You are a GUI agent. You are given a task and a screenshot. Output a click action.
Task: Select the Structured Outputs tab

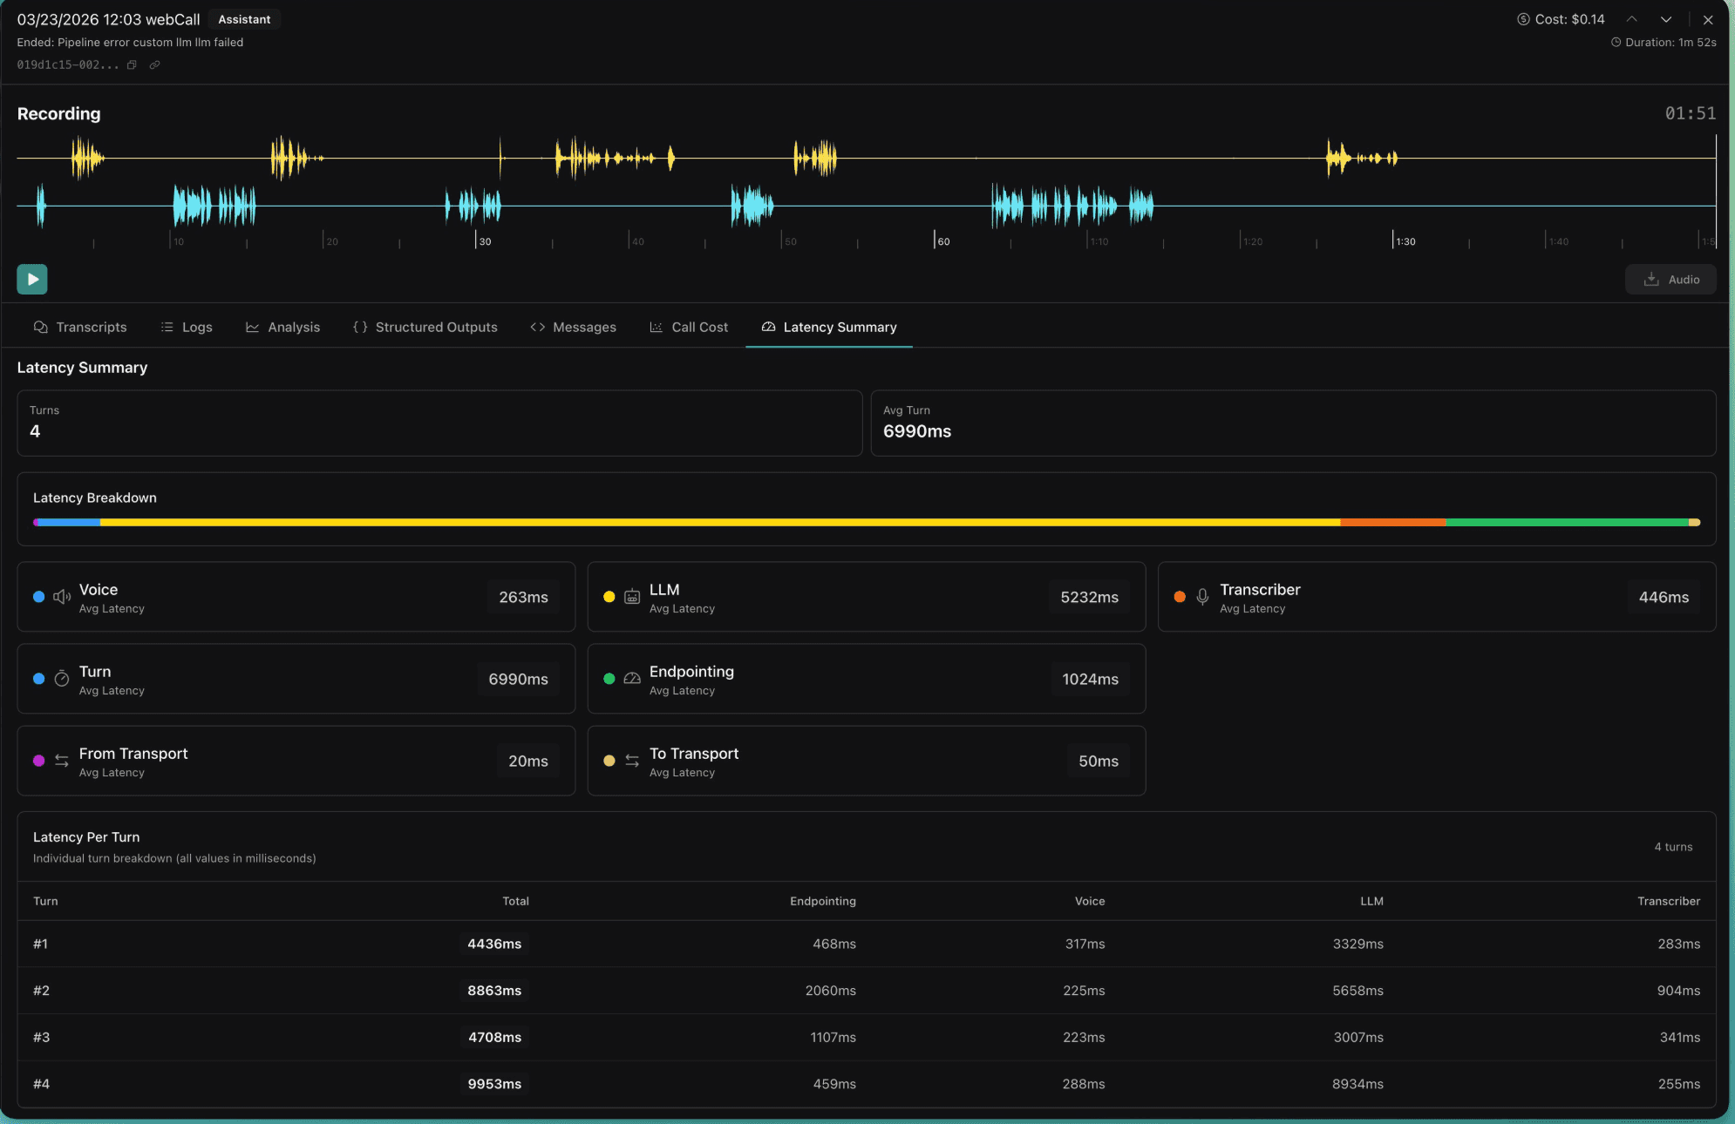point(425,328)
